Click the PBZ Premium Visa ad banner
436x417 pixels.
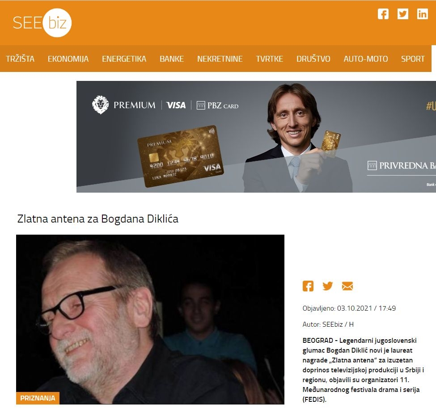pos(256,137)
